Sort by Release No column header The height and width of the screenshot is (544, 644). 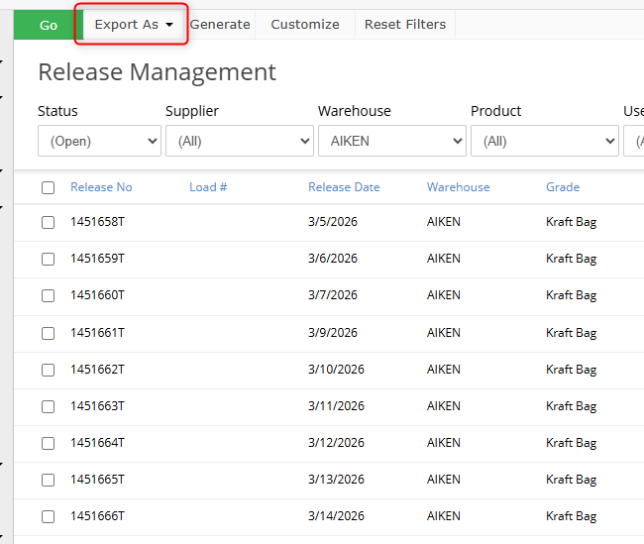point(101,187)
